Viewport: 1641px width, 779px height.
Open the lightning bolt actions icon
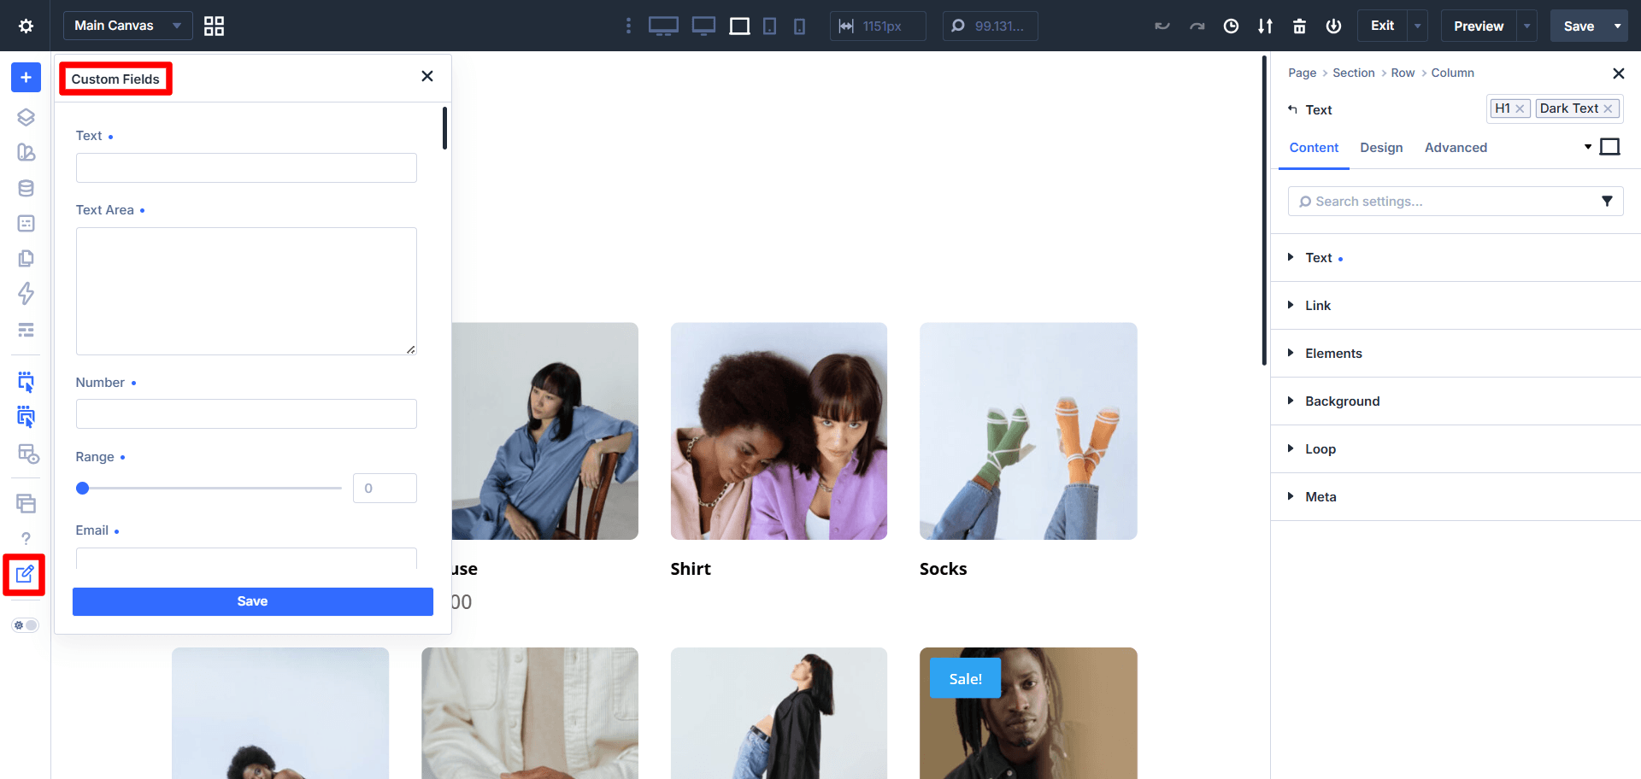(26, 294)
